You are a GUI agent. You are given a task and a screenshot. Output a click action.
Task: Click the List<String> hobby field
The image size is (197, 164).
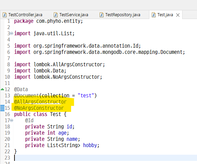62,145
